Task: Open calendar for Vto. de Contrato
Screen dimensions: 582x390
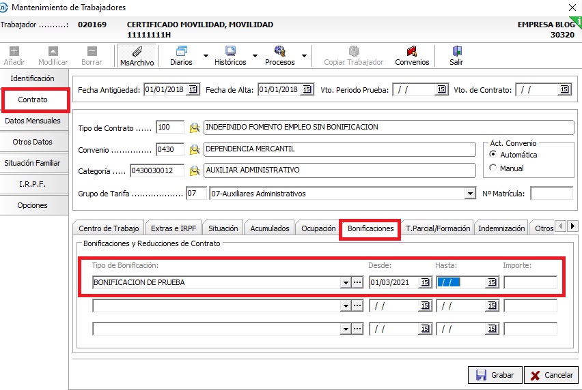Action: click(564, 89)
